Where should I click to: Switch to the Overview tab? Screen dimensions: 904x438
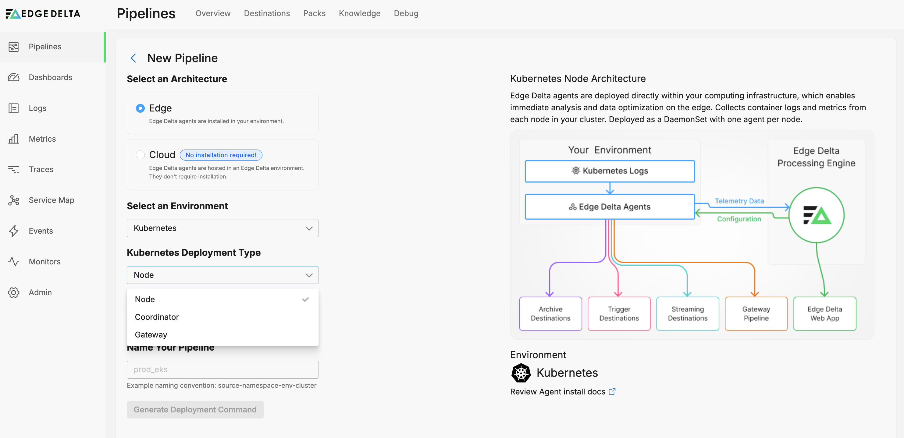pyautogui.click(x=213, y=13)
